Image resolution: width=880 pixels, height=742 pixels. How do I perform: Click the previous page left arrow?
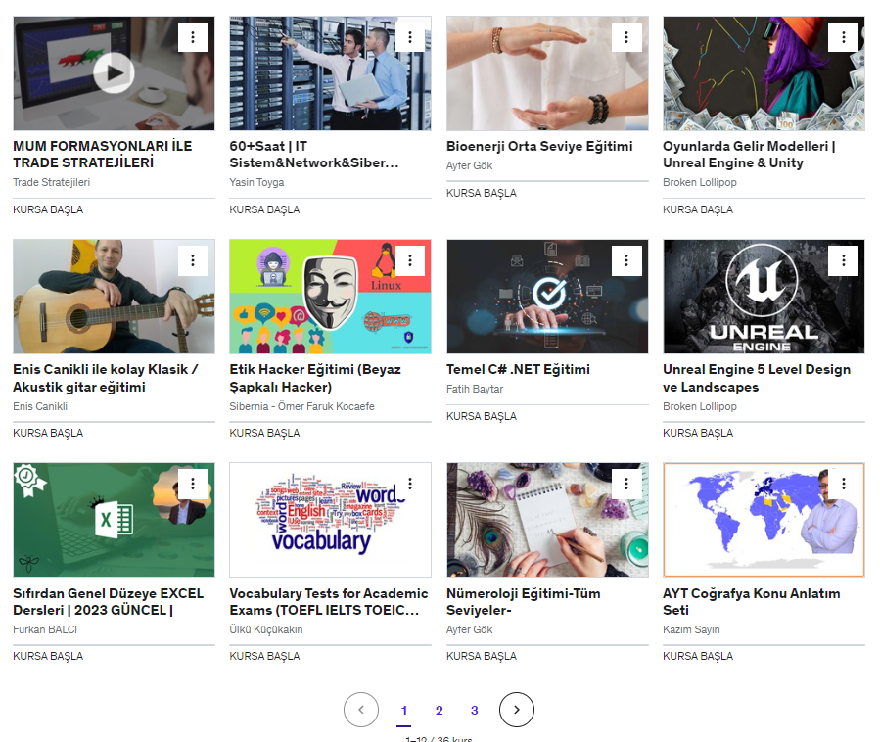(x=361, y=710)
